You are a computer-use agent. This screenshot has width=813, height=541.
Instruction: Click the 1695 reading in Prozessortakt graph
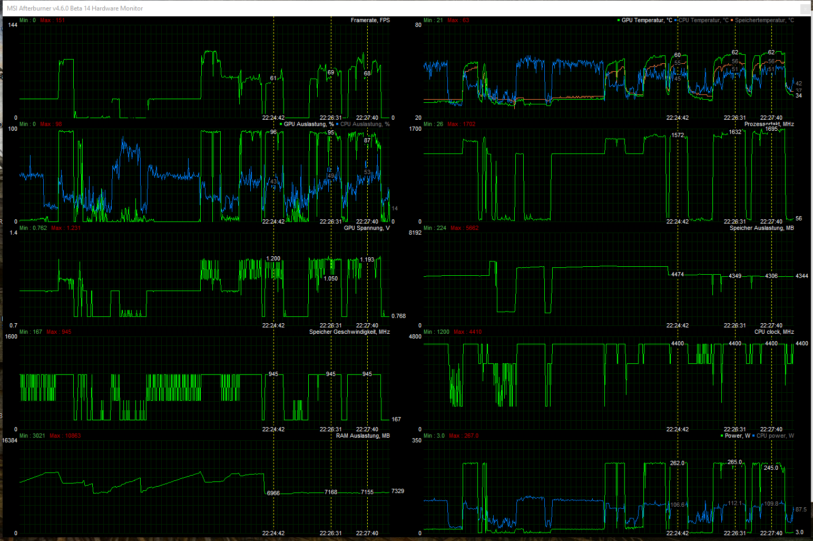point(771,129)
